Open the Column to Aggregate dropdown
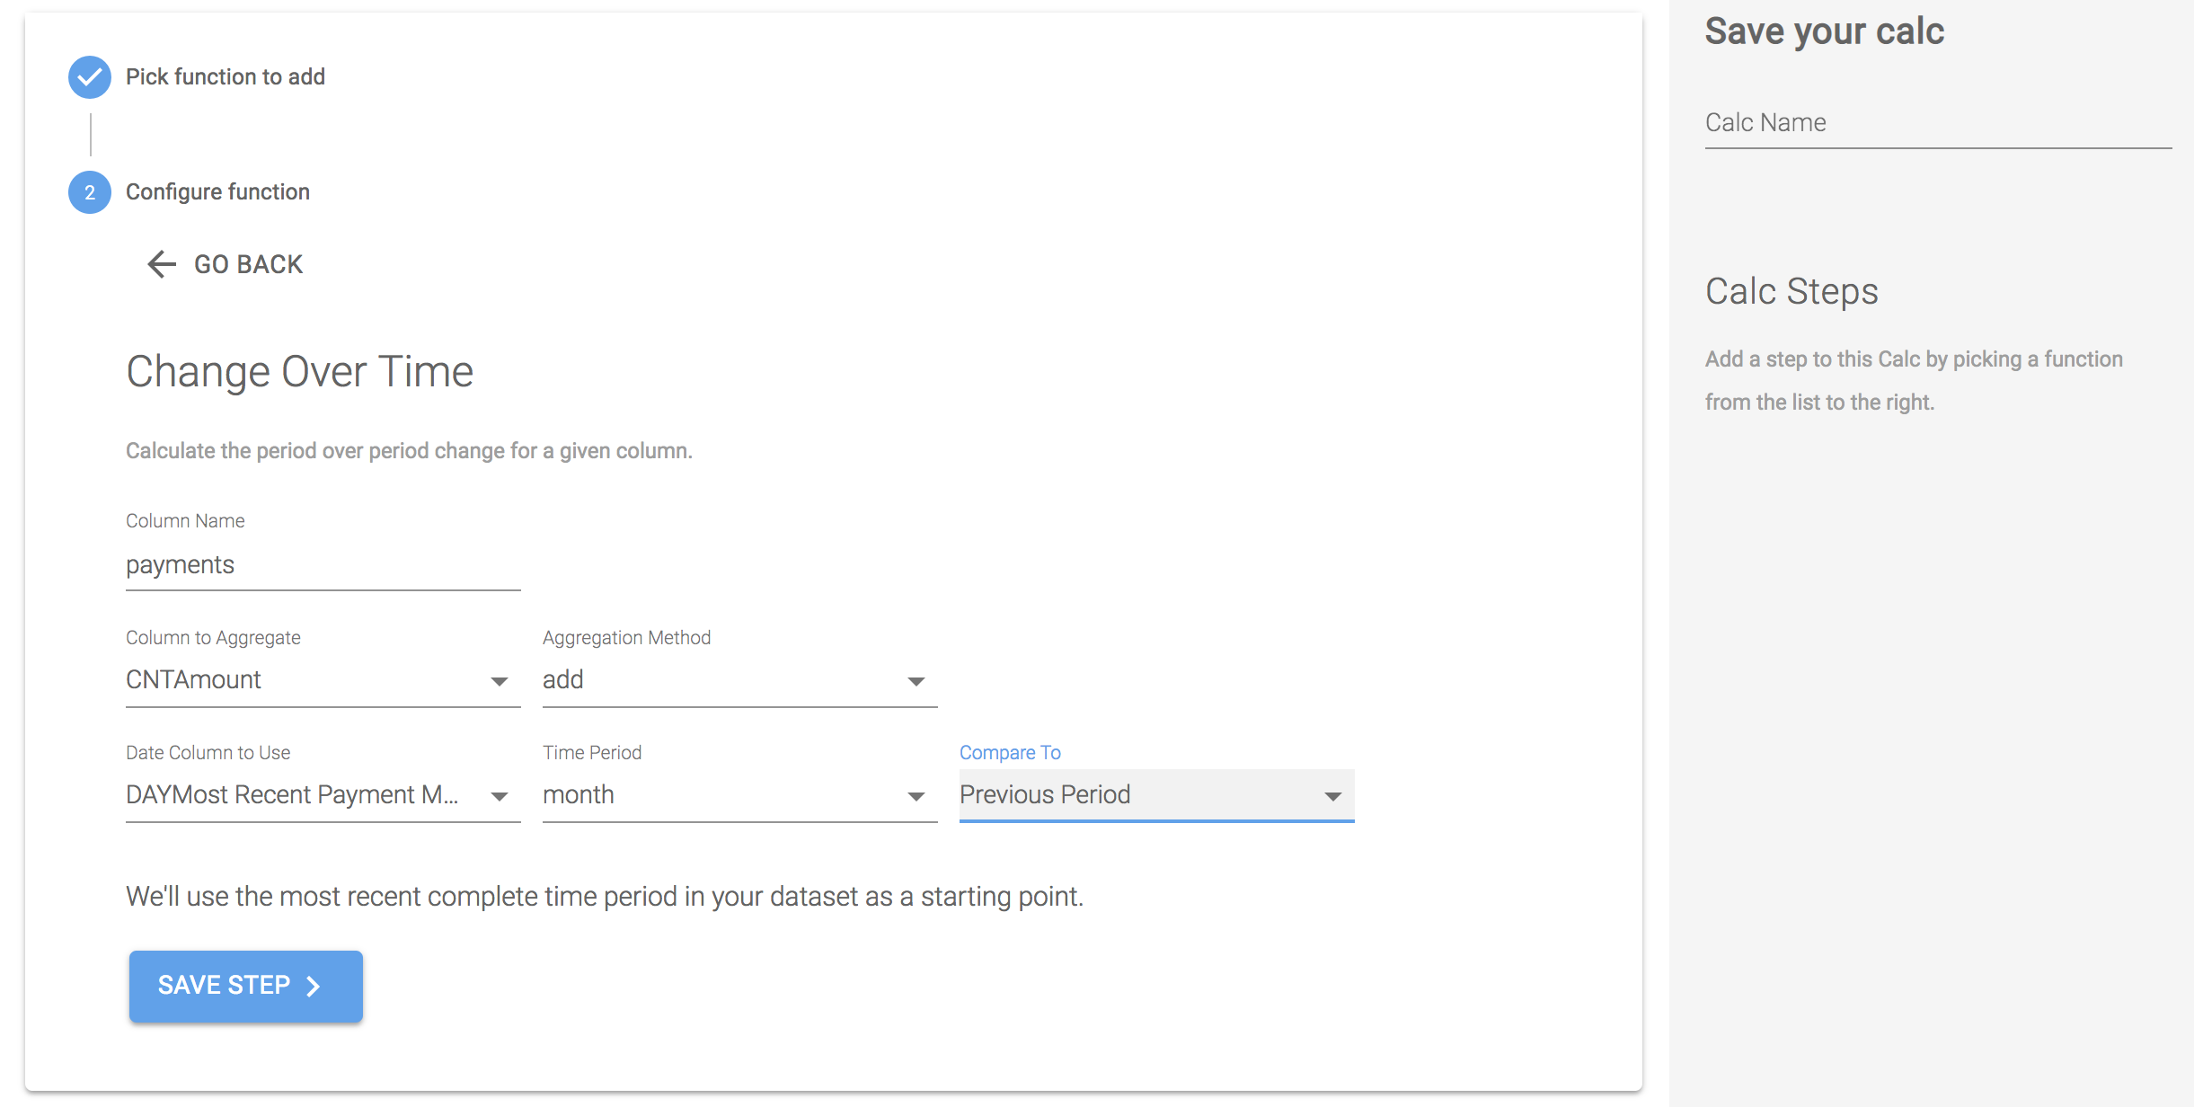 coord(323,680)
